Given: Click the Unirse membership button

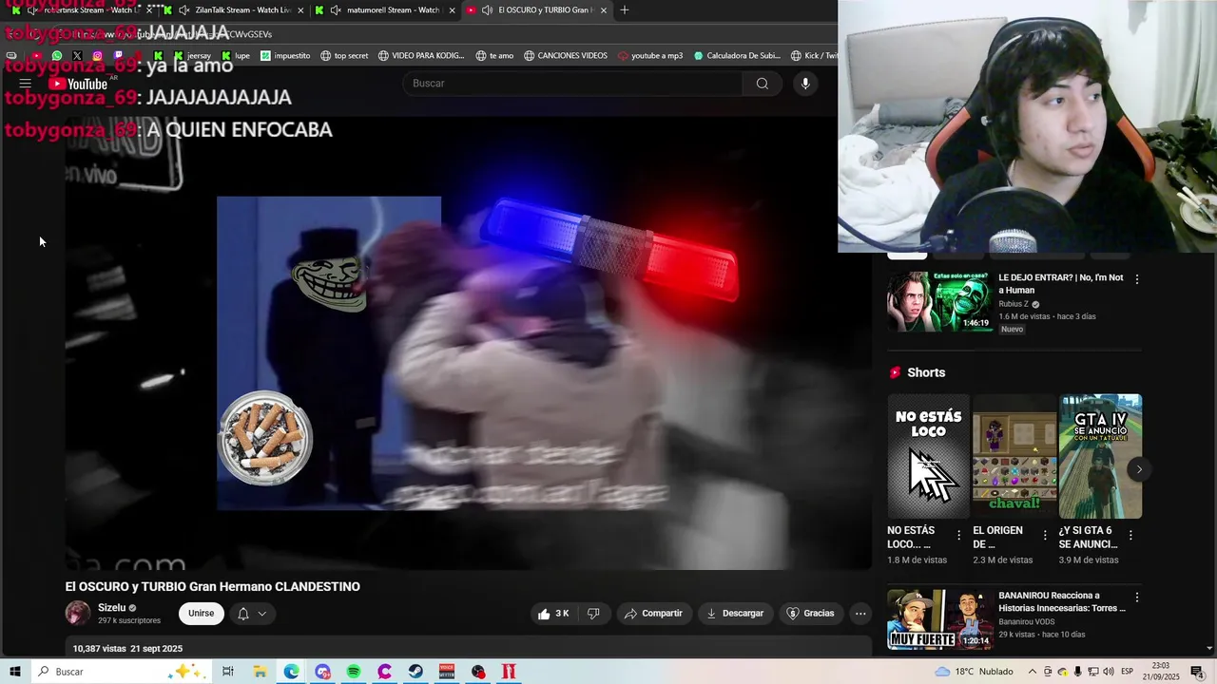Looking at the screenshot, I should click(202, 614).
